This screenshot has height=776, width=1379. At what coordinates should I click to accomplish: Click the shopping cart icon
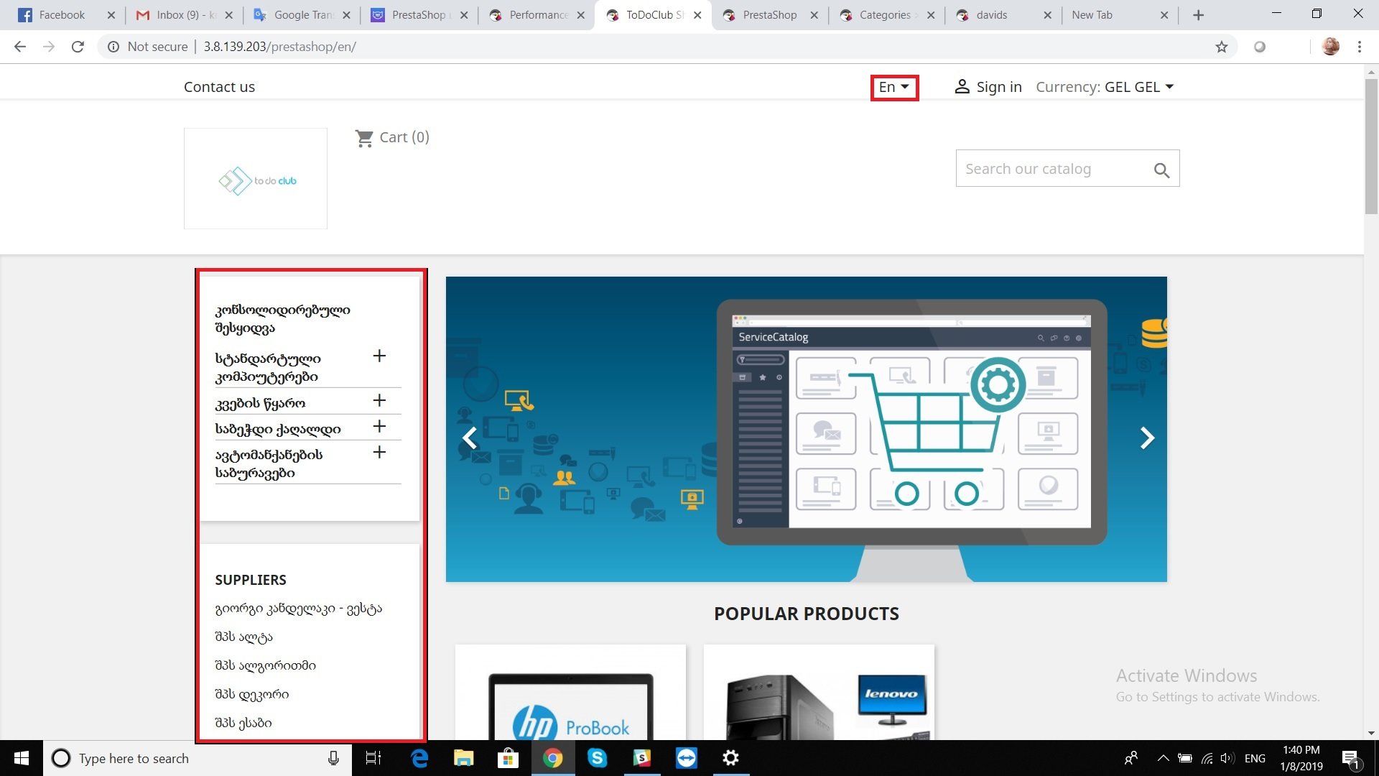pos(364,138)
